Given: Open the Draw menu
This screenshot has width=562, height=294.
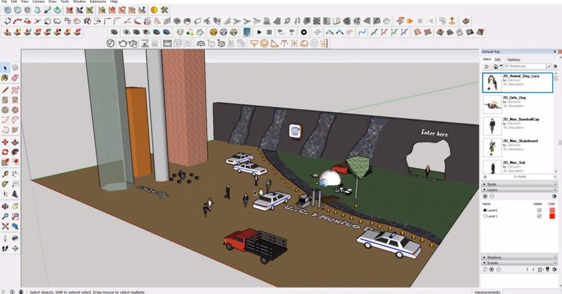Looking at the screenshot, I should 52,2.
